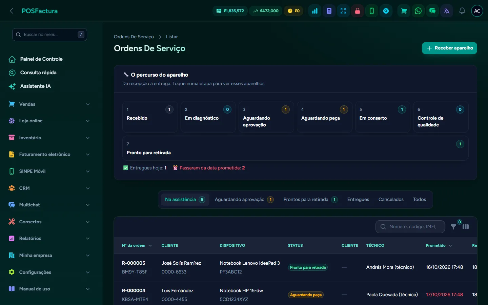The height and width of the screenshot is (305, 488).
Task: Open Assistente IA in the sidebar
Action: tap(49, 86)
